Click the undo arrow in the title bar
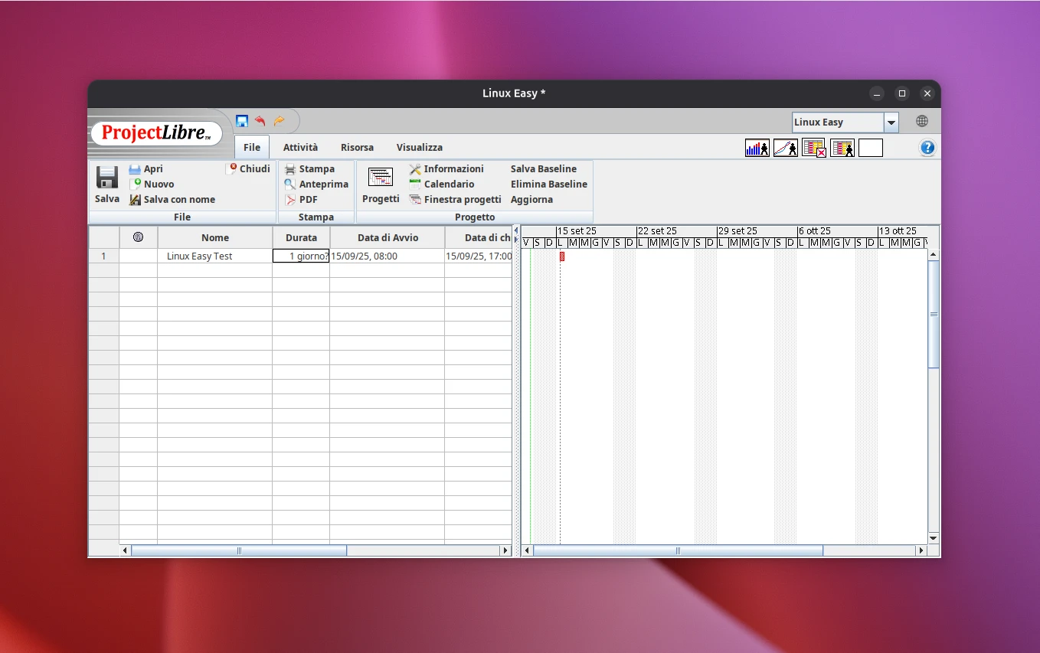The height and width of the screenshot is (653, 1040). tap(260, 120)
